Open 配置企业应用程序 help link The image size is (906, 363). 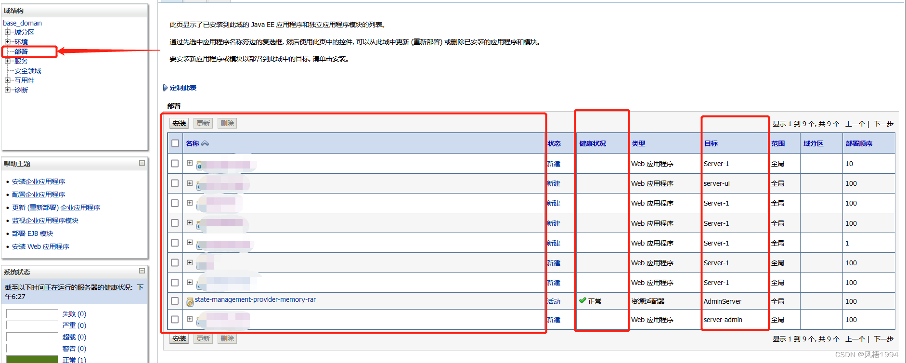[x=39, y=194]
